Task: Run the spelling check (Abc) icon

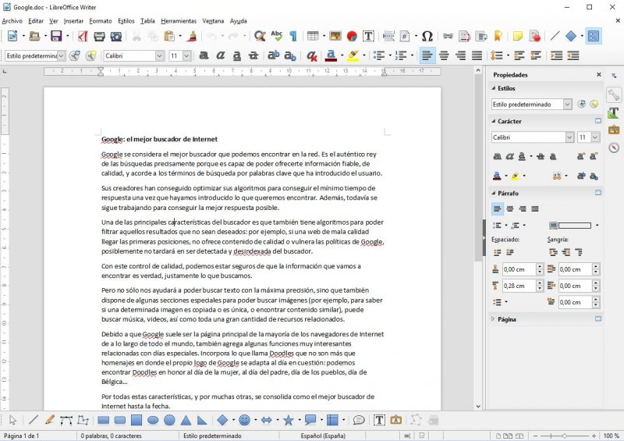Action: [x=277, y=36]
